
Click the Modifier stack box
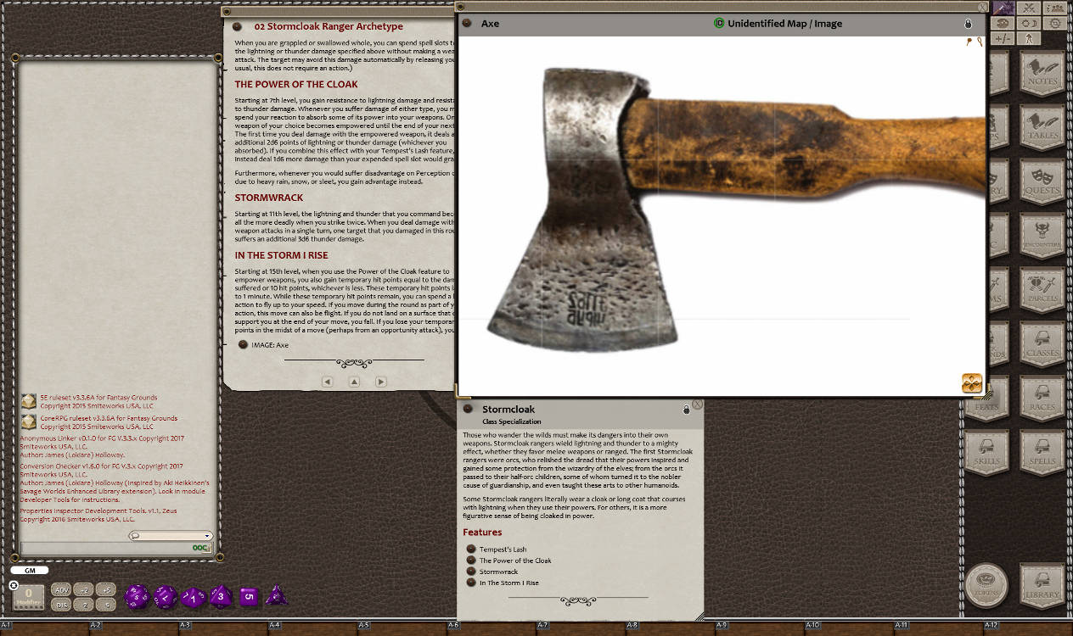29,597
